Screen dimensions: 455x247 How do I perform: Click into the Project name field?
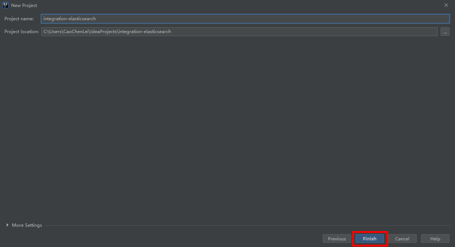245,19
